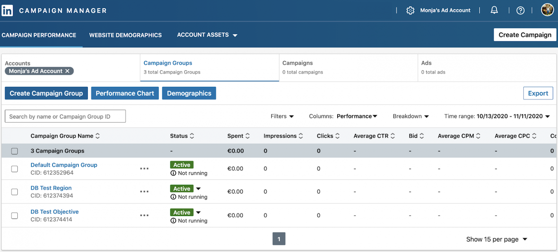Check the select-all checkbox in the table header
Screen dimensions: 558x252
[15, 151]
